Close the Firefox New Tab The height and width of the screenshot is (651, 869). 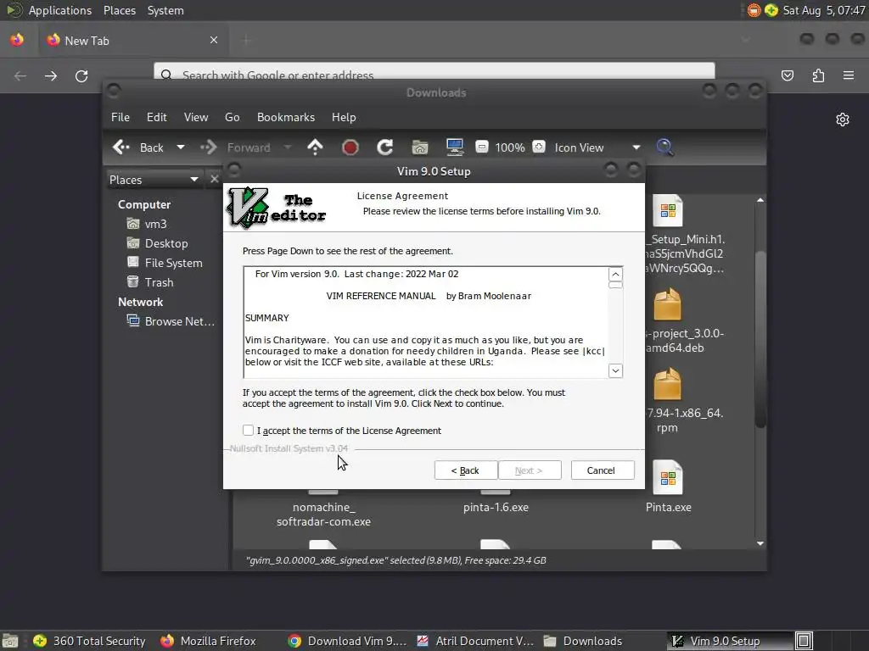(214, 40)
